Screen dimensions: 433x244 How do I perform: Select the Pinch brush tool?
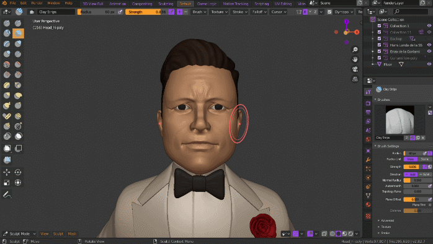[18, 85]
